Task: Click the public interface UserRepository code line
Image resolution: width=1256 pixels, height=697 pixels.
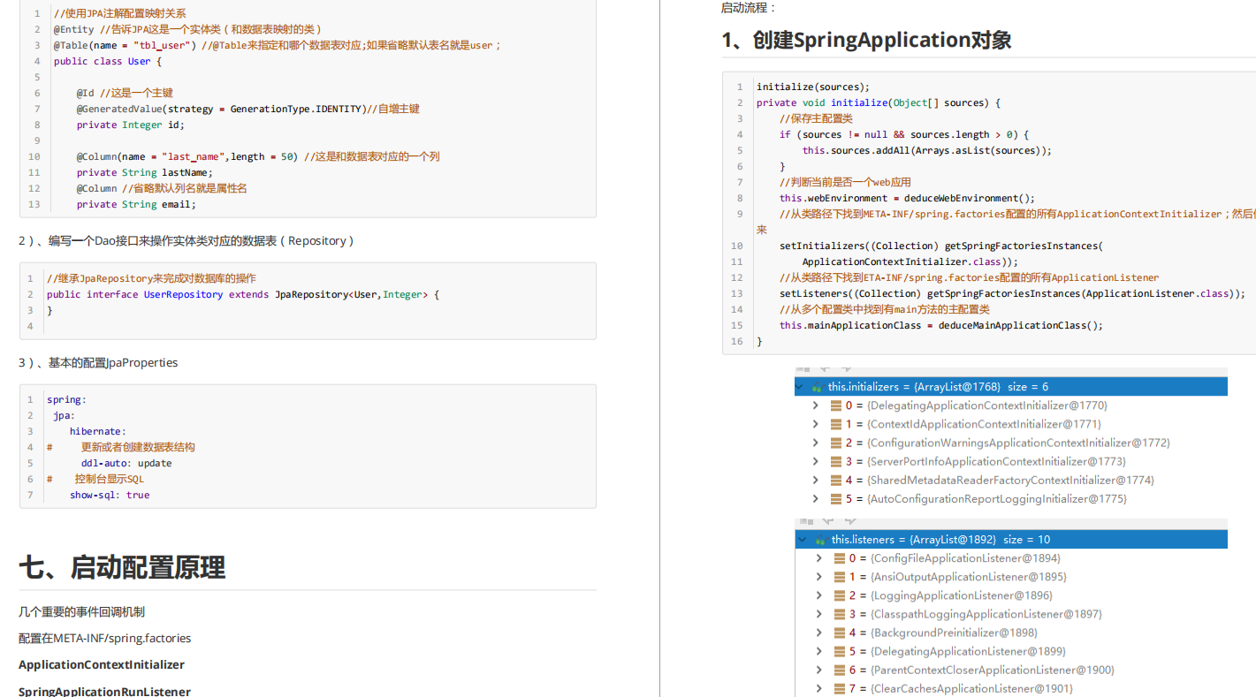Action: (x=243, y=294)
